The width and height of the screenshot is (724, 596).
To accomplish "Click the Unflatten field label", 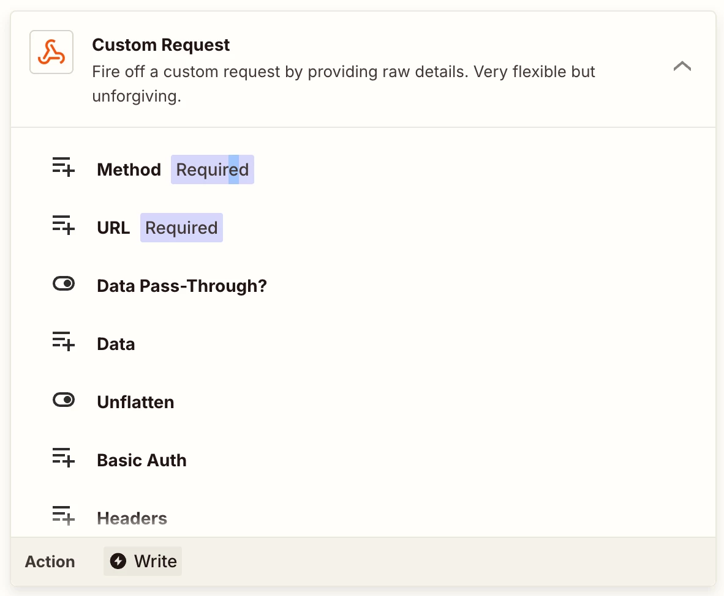I will 135,402.
